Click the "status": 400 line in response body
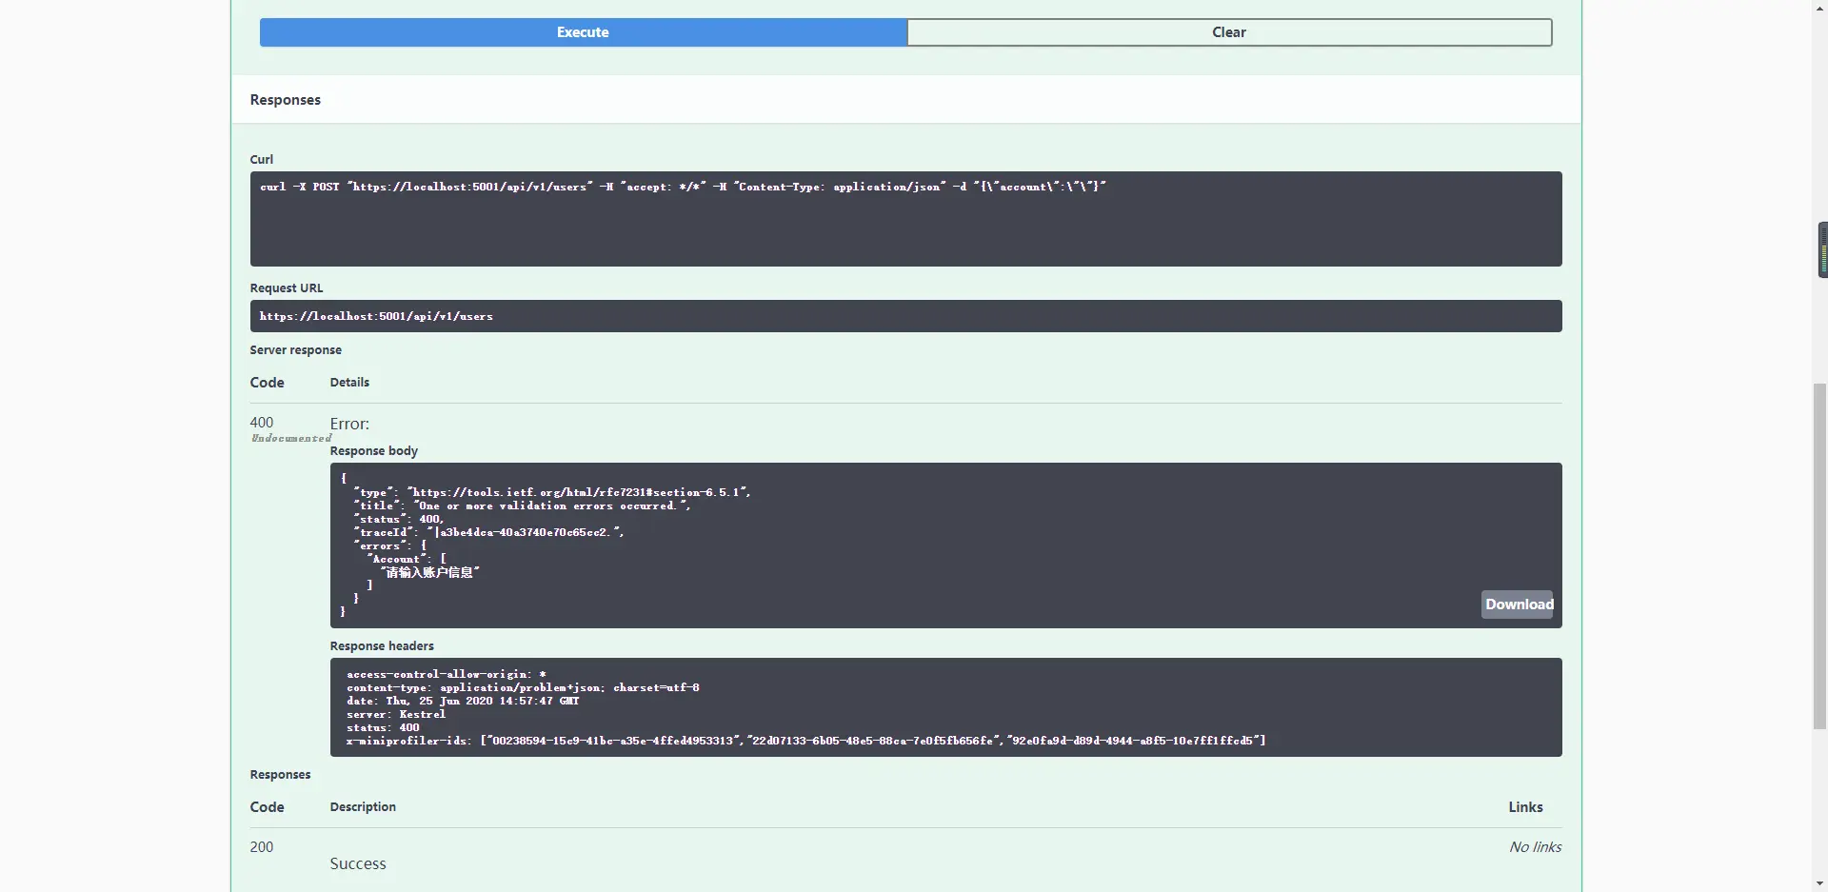Image resolution: width=1828 pixels, height=892 pixels. [x=398, y=519]
